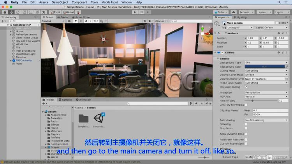Open the Tag Untagged dropdown
Image resolution: width=292 pixels, height=164 pixels.
pos(240,28)
